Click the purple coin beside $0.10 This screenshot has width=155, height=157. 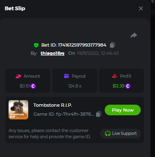point(33,86)
